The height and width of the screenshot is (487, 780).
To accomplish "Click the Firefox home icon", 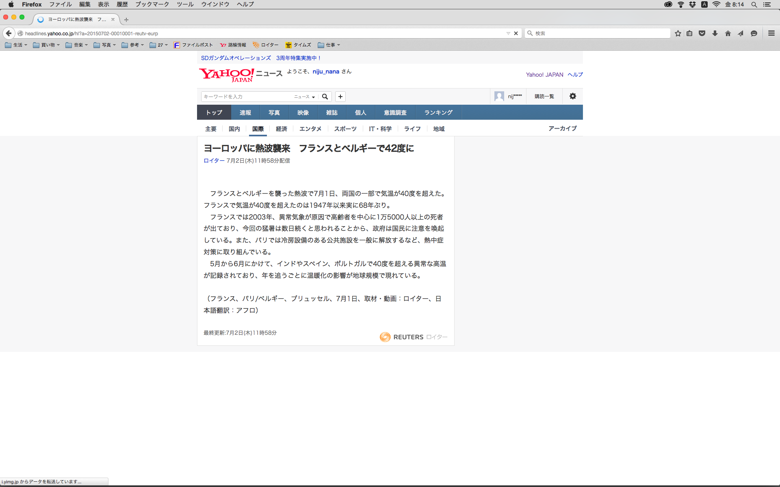I will point(728,33).
